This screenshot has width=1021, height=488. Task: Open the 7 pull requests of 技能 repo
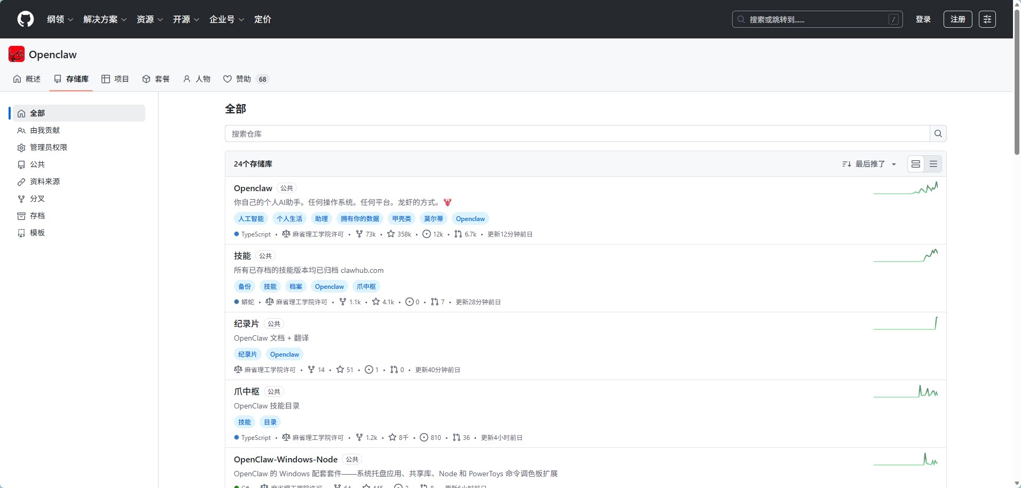tap(437, 302)
